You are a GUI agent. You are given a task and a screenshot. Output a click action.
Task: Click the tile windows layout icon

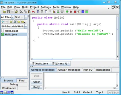pos(5,92)
